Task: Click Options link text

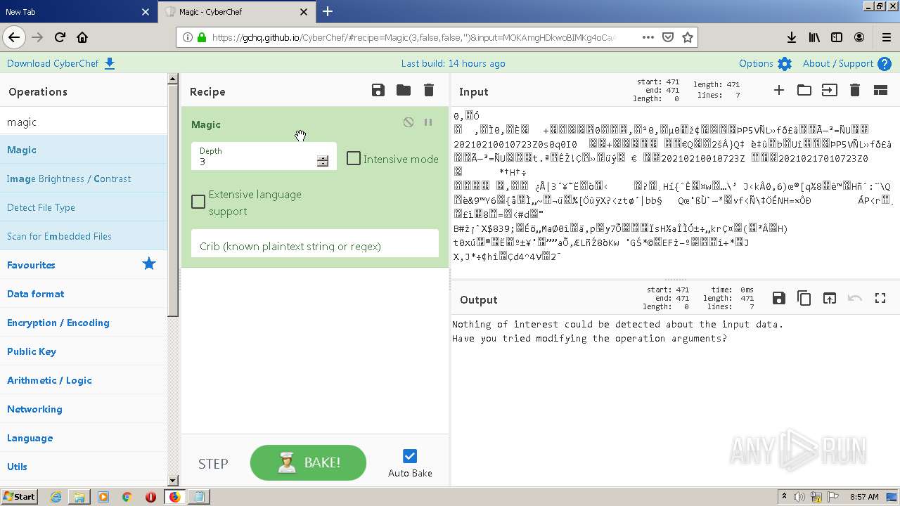Action: tap(756, 63)
